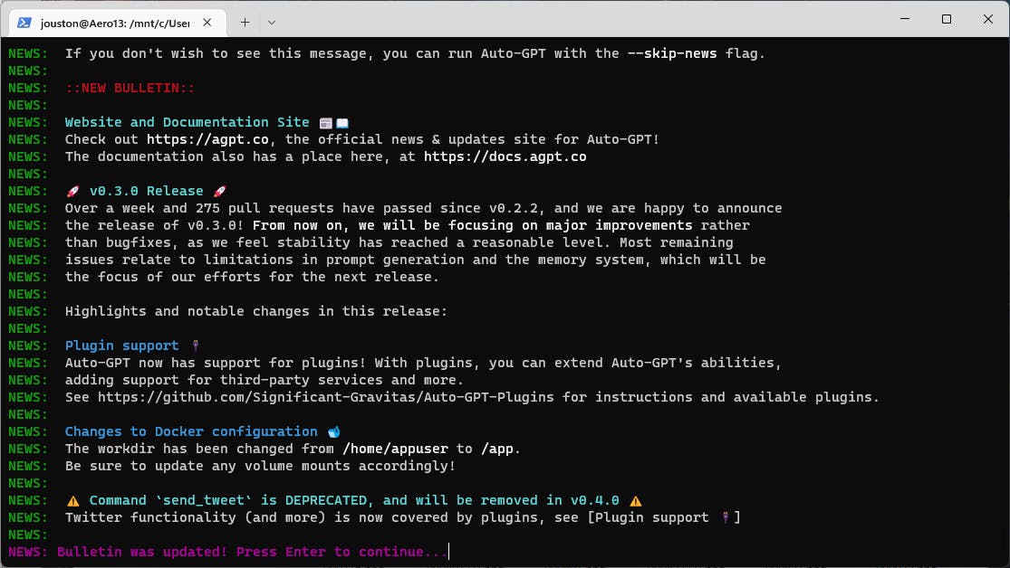
Task: Click the open book emoji icon
Action: 342,123
